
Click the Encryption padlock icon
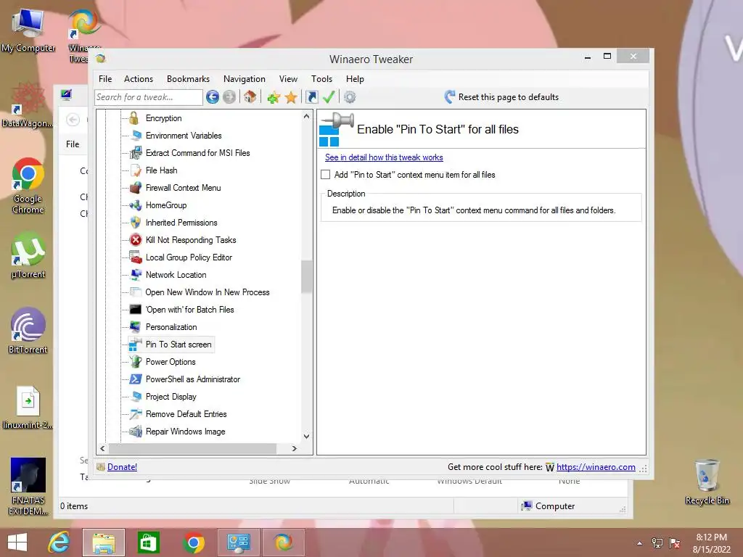click(134, 118)
